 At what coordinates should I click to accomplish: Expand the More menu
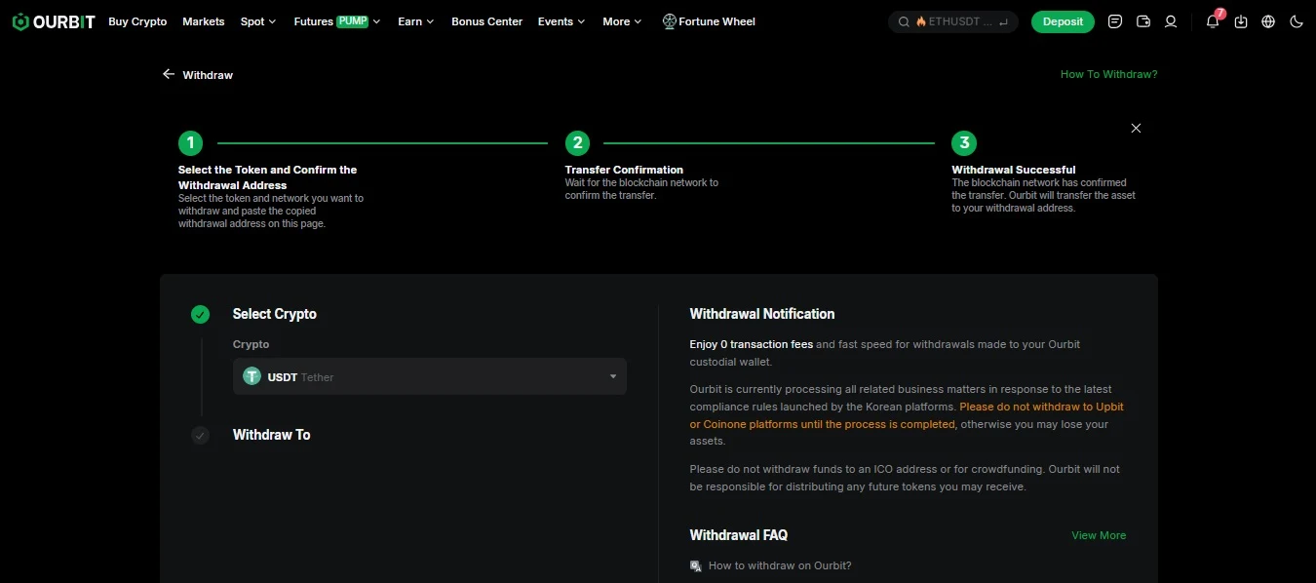pyautogui.click(x=622, y=21)
